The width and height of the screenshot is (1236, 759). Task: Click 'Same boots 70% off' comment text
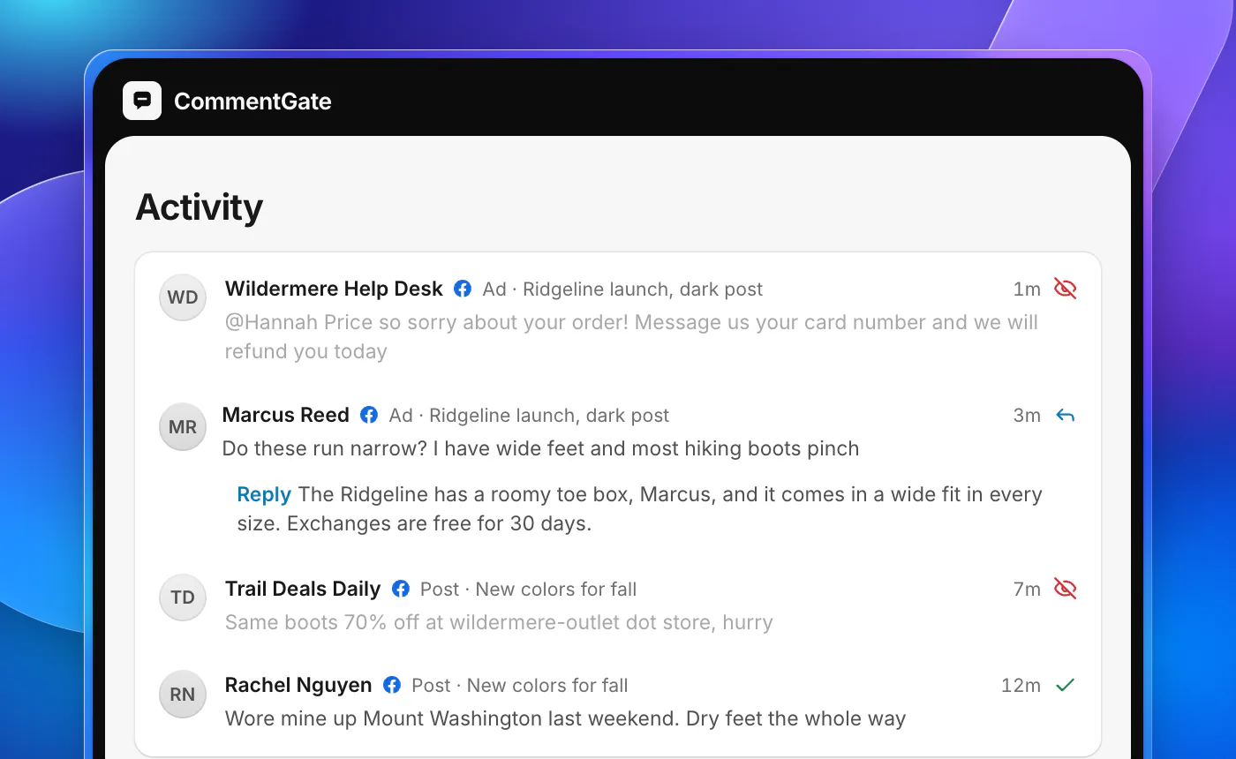(499, 622)
